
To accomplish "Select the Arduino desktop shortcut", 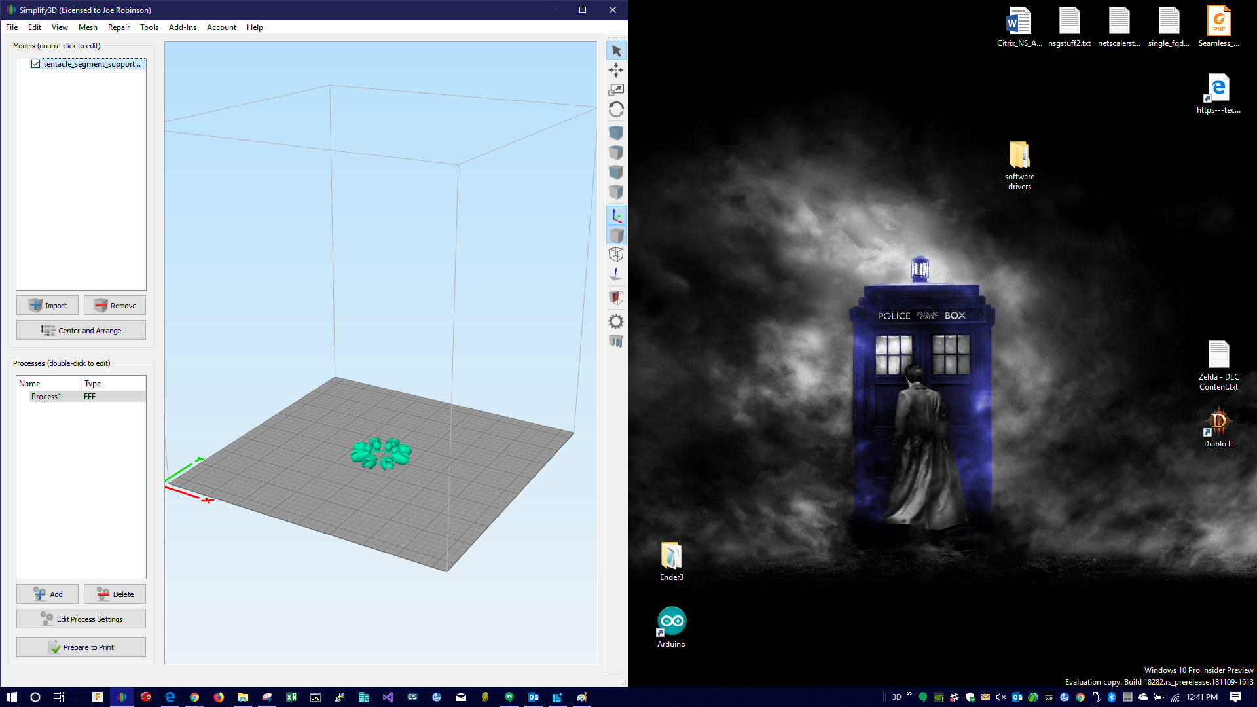I will tap(671, 628).
